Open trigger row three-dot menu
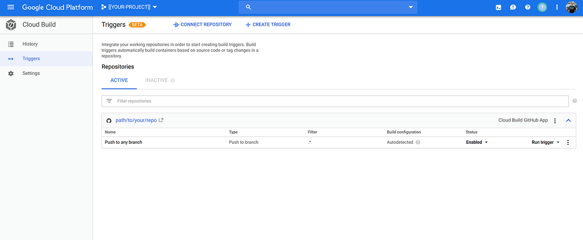The width and height of the screenshot is (583, 240). 568,142
